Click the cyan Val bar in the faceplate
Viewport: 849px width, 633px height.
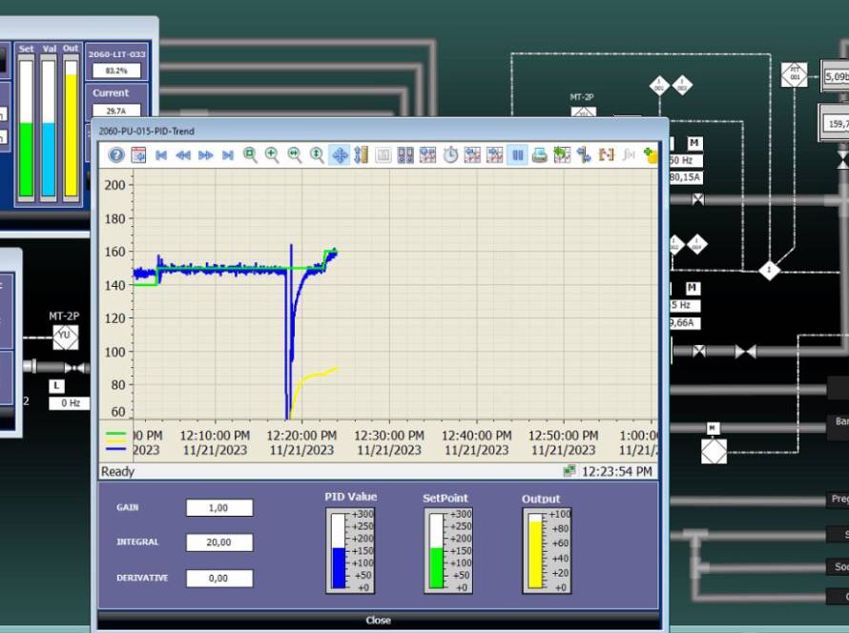pos(49,129)
